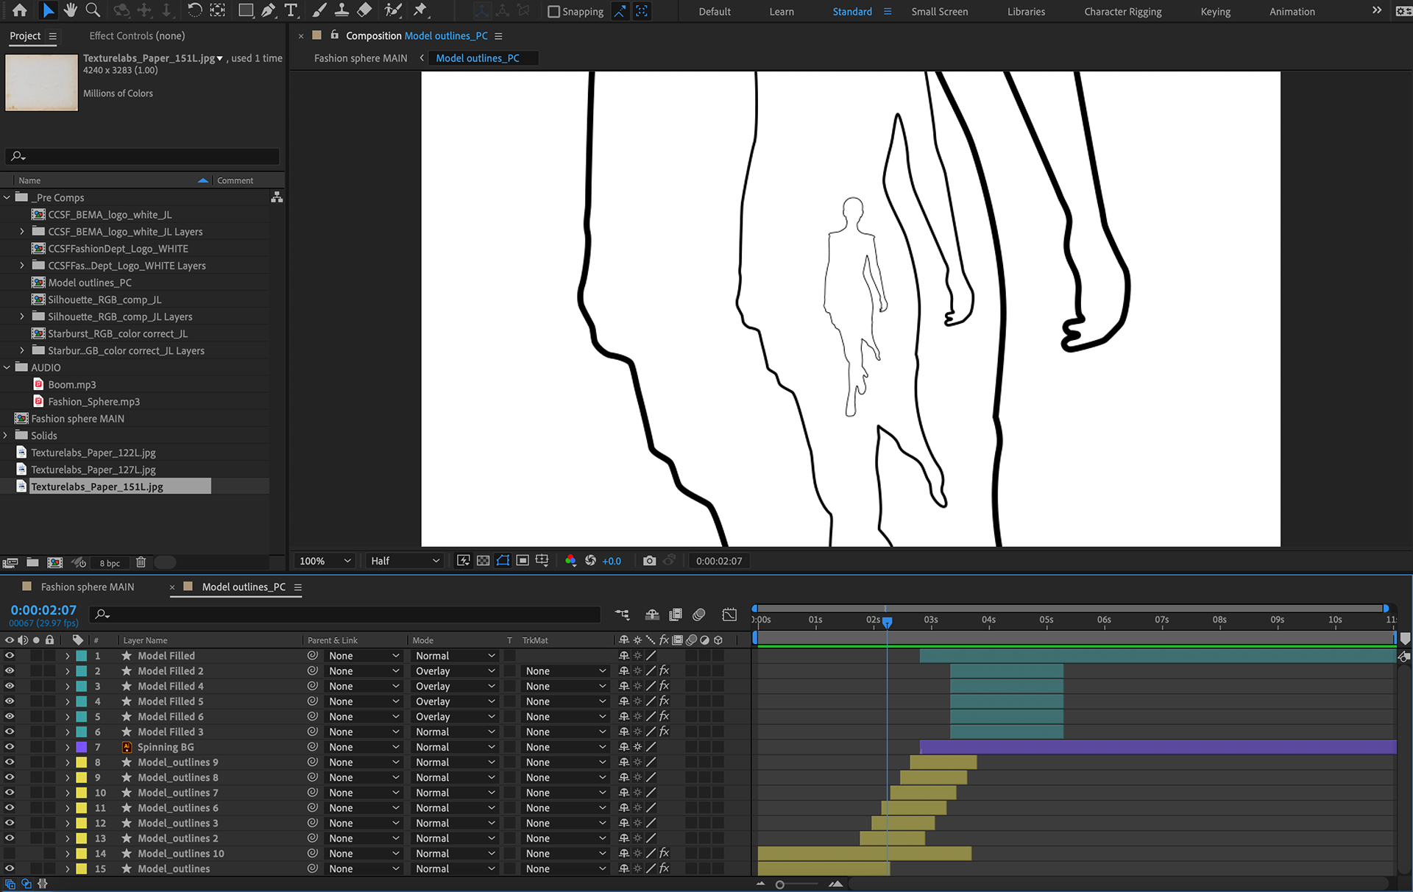Collapse the _Pre Comps folder
Screen dimensions: 1413x892
coord(7,197)
